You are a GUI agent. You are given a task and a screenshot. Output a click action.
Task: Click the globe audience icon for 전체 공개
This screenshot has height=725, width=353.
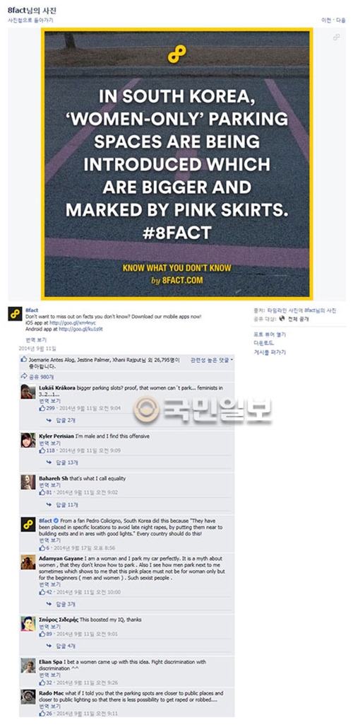tap(282, 319)
